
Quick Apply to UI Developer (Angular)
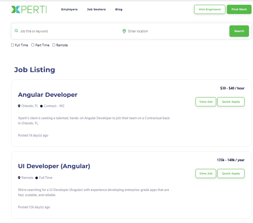231,173
